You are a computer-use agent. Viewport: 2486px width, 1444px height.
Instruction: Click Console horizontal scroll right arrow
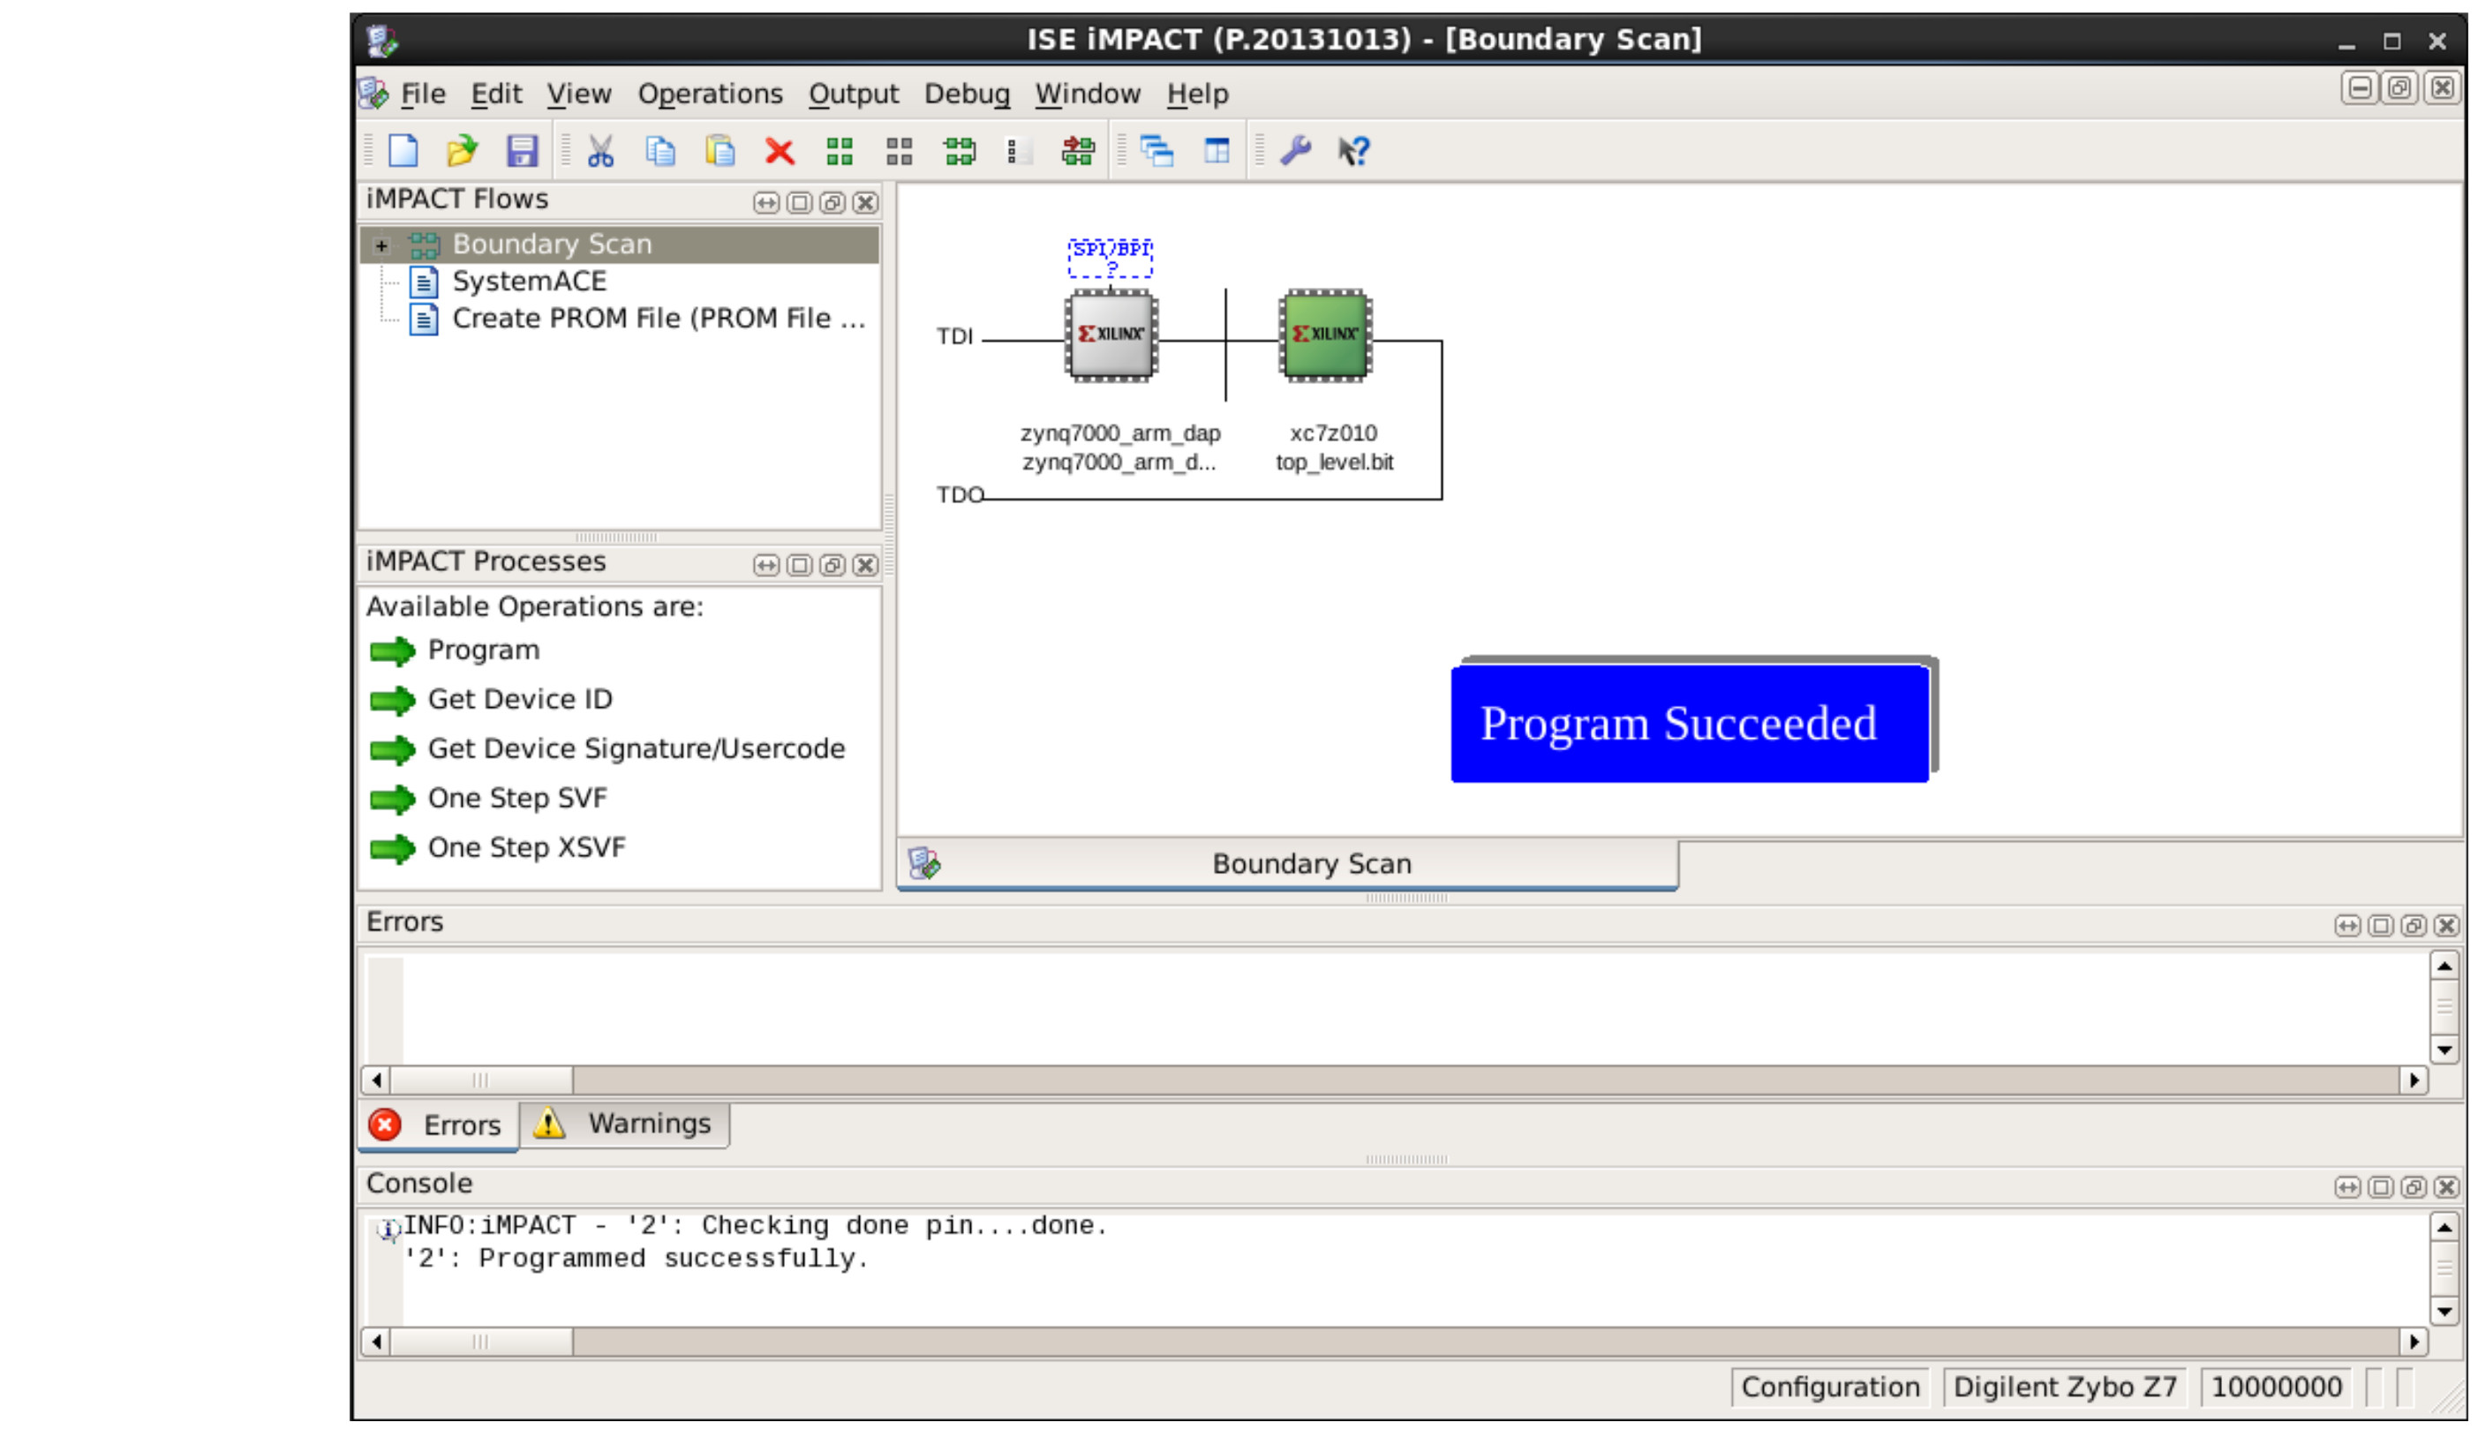tap(2415, 1343)
